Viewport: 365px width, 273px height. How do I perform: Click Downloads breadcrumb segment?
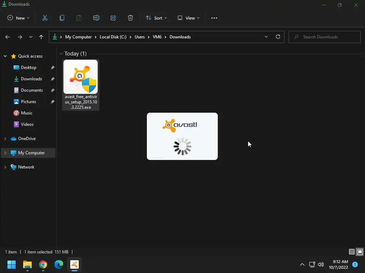[180, 37]
